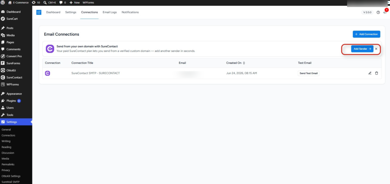The height and width of the screenshot is (184, 390).
Task: Click the WordPress logo in admin bar
Action: (3, 3)
